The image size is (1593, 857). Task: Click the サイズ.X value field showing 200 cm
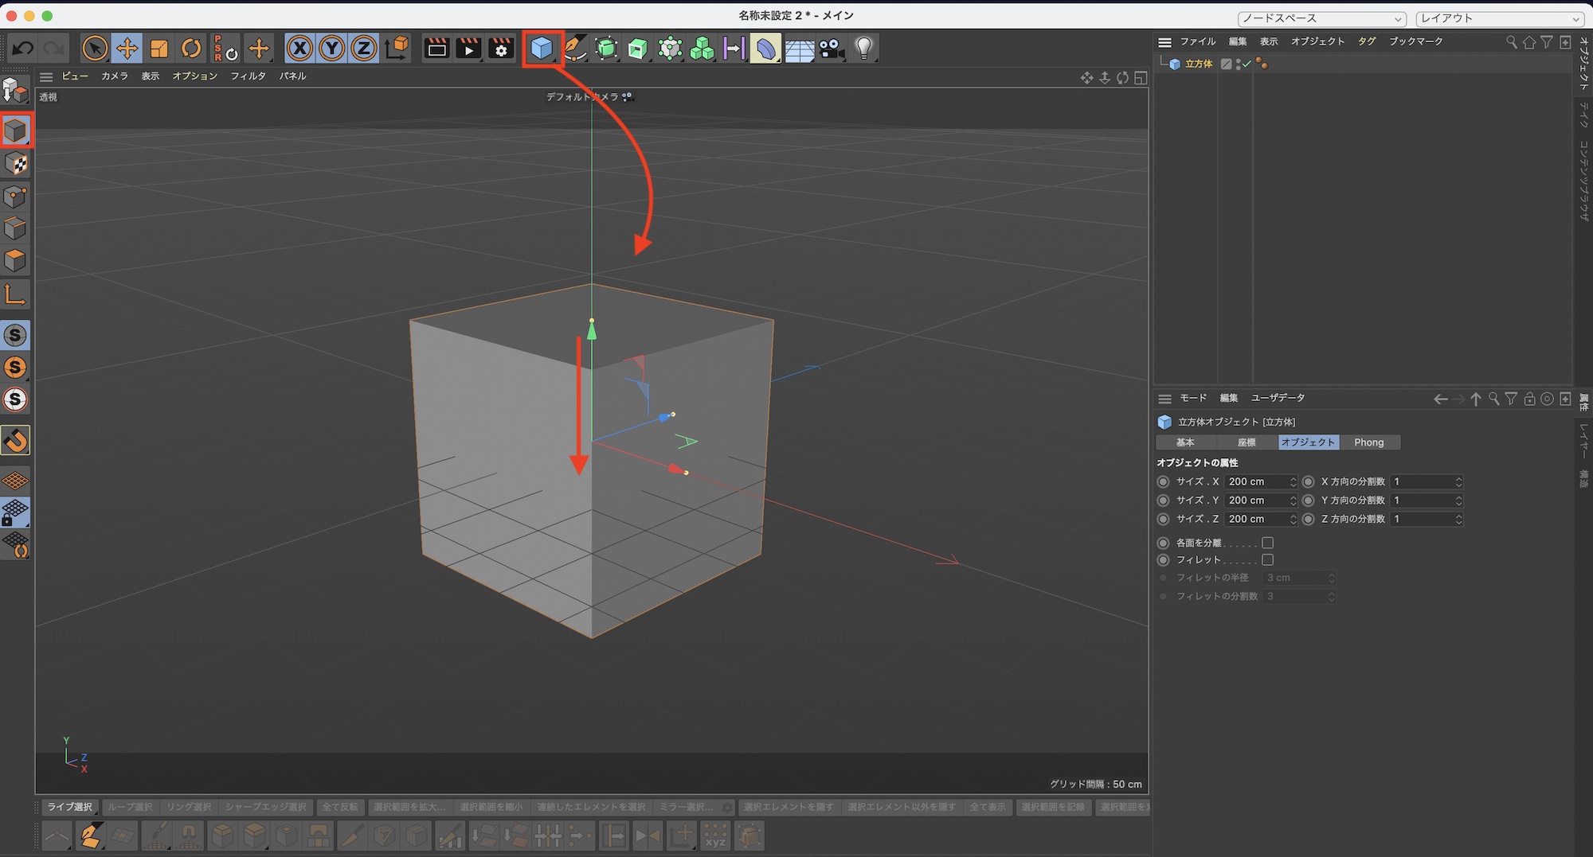pos(1258,481)
